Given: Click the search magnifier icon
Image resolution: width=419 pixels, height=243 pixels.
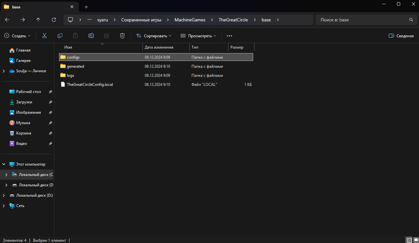Looking at the screenshot, I should (411, 20).
